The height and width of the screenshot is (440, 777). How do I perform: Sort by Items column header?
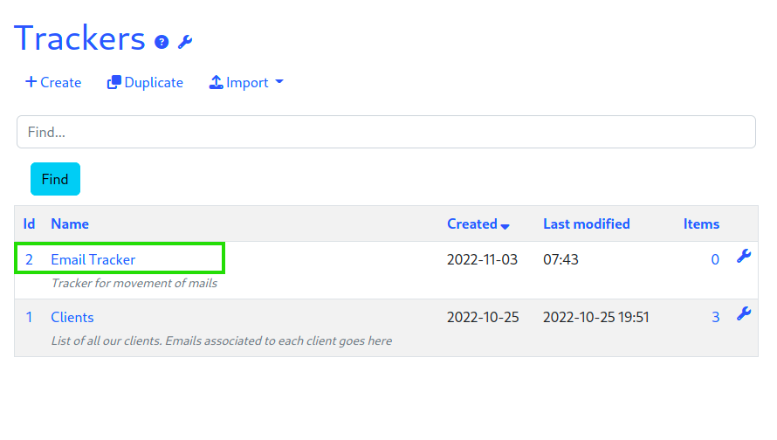[701, 224]
